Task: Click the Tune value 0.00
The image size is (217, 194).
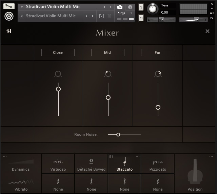Action: point(164,13)
